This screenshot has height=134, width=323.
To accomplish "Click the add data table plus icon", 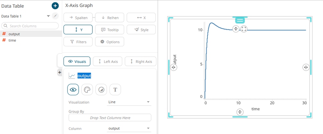I will pyautogui.click(x=55, y=6).
